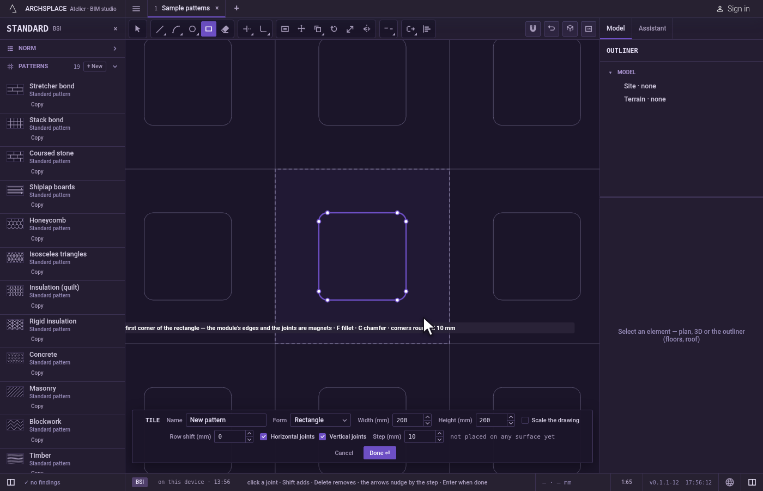
Task: Click the Move tool with four arrows
Action: (301, 29)
